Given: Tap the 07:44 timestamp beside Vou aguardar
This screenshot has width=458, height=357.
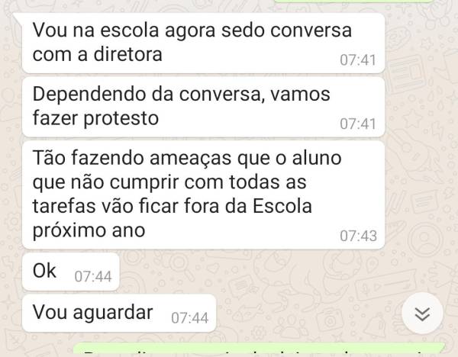Looking at the screenshot, I should coord(189,318).
